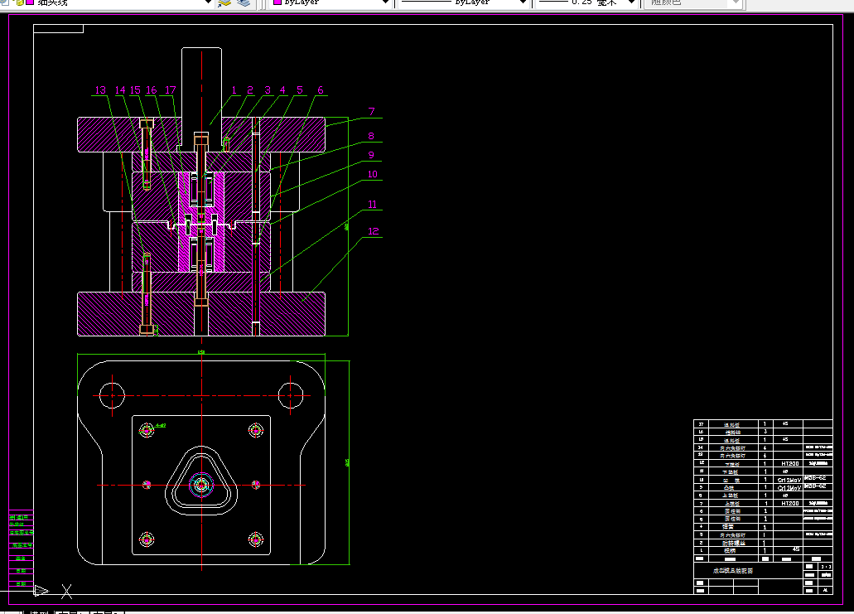The image size is (854, 614).
Task: Select the top-right guide post circle in plan view
Action: click(x=290, y=395)
